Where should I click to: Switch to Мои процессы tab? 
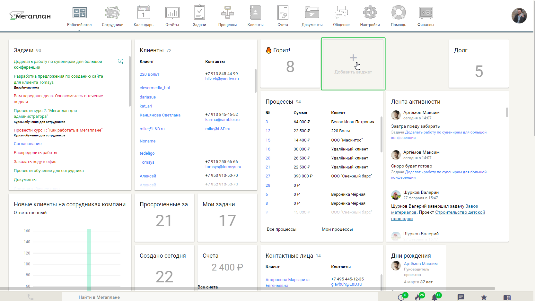(337, 229)
